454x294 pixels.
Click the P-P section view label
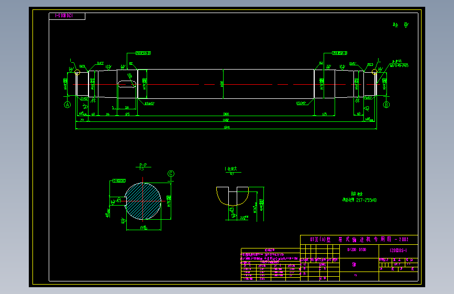point(143,165)
